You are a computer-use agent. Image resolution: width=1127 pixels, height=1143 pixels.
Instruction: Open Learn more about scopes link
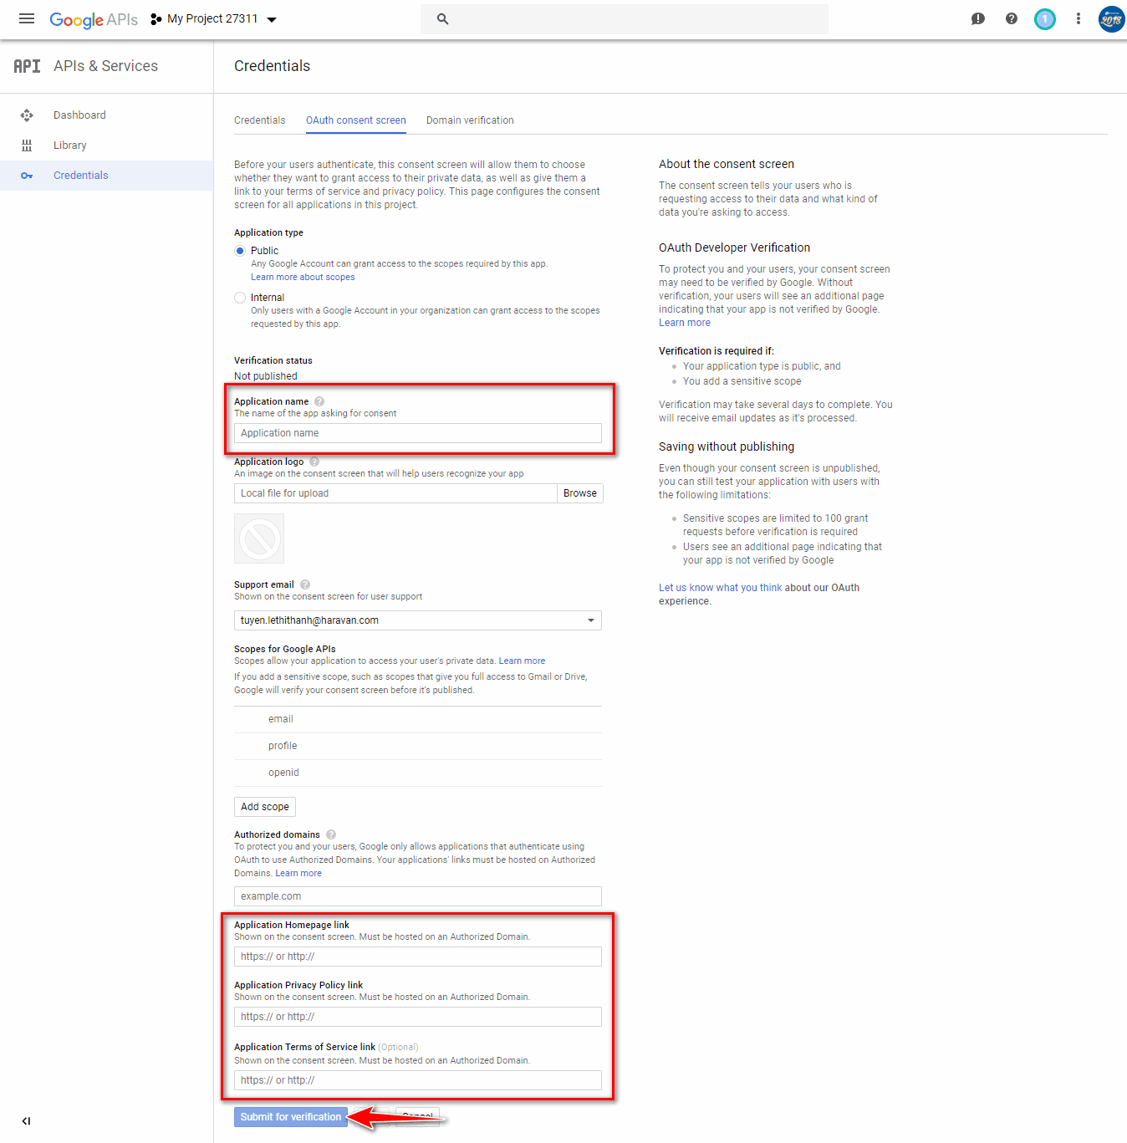[303, 278]
